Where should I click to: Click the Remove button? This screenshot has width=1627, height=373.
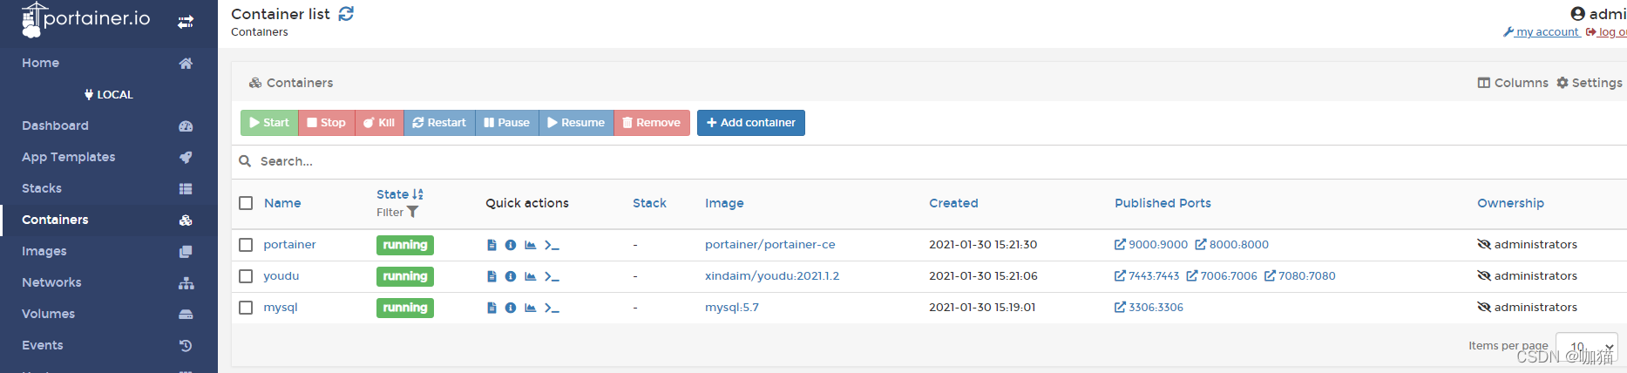coord(652,123)
